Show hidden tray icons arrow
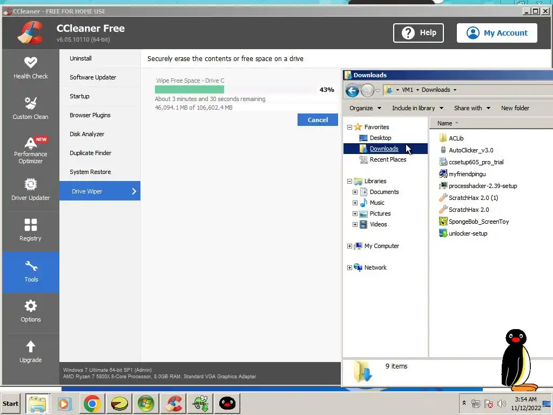 464,403
